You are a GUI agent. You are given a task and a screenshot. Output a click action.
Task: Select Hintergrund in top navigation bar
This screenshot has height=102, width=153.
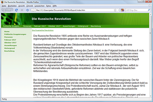click(x=83, y=26)
